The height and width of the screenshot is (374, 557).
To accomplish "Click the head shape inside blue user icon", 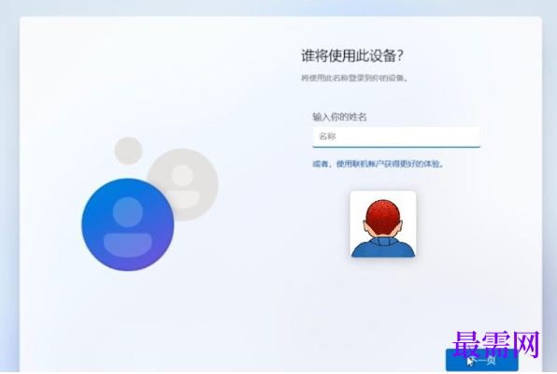I will tap(128, 212).
